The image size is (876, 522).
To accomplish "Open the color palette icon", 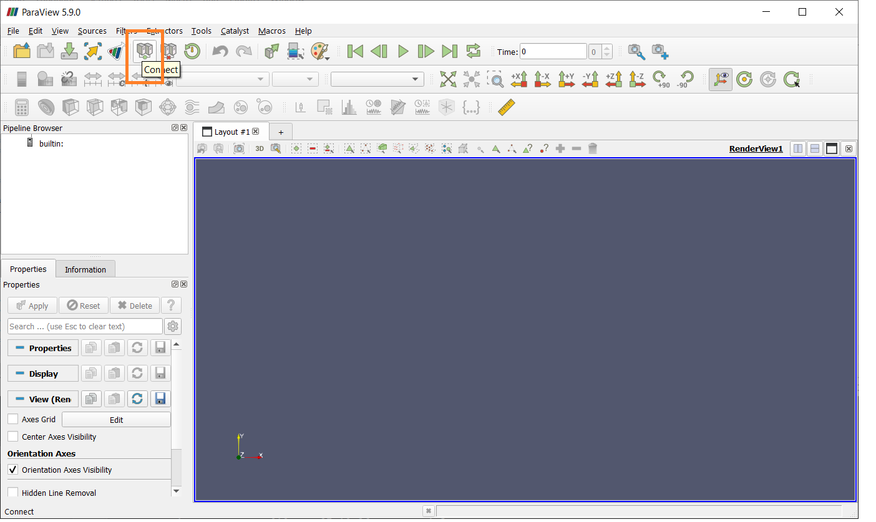I will click(319, 51).
